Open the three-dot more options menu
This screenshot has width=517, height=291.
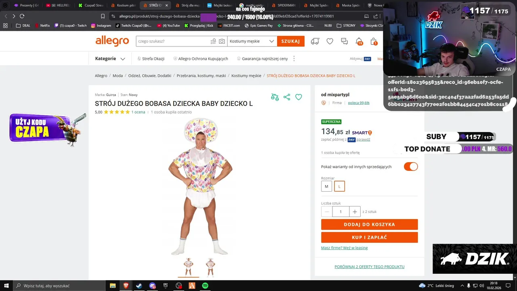click(x=294, y=59)
